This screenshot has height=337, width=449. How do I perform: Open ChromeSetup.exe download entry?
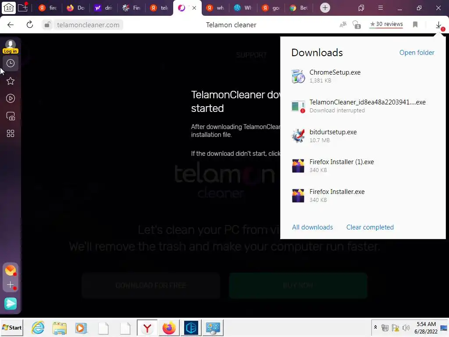[363, 76]
